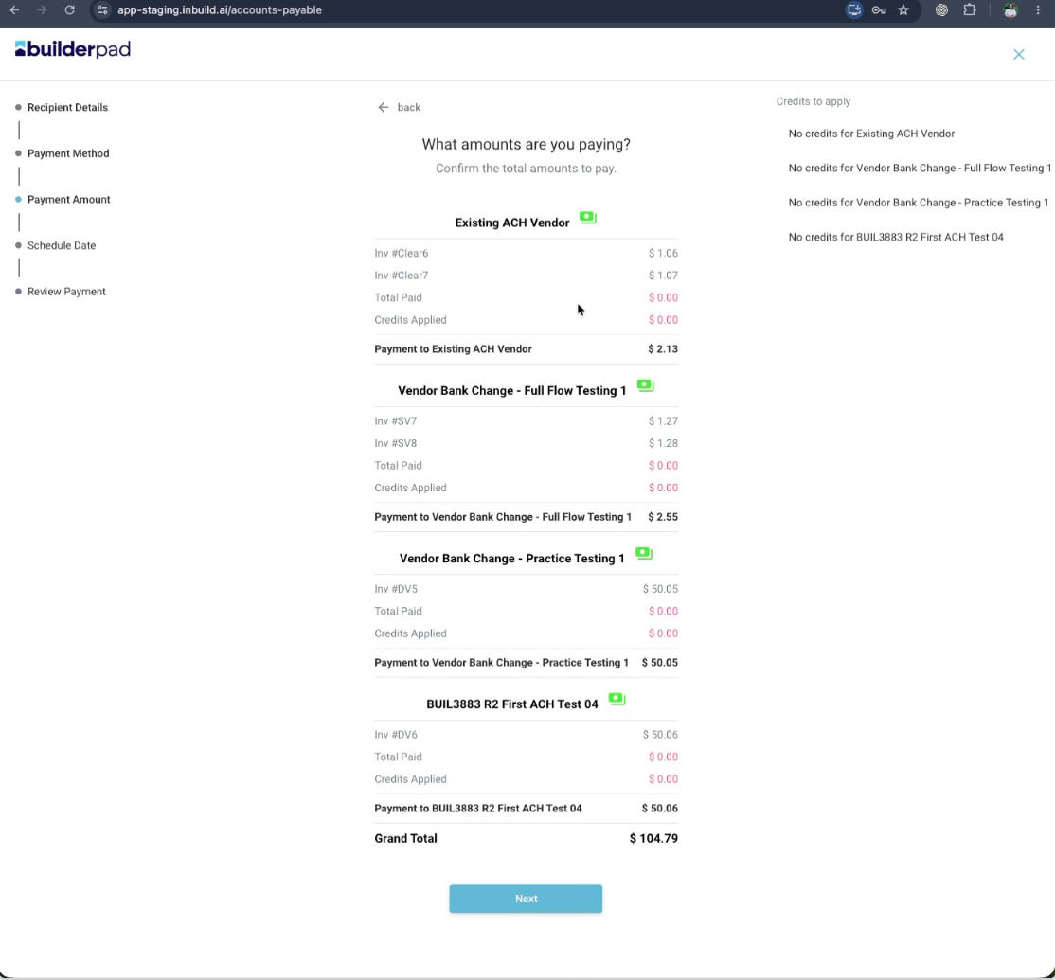Click the app-staging URL in the address bar

tap(220, 10)
